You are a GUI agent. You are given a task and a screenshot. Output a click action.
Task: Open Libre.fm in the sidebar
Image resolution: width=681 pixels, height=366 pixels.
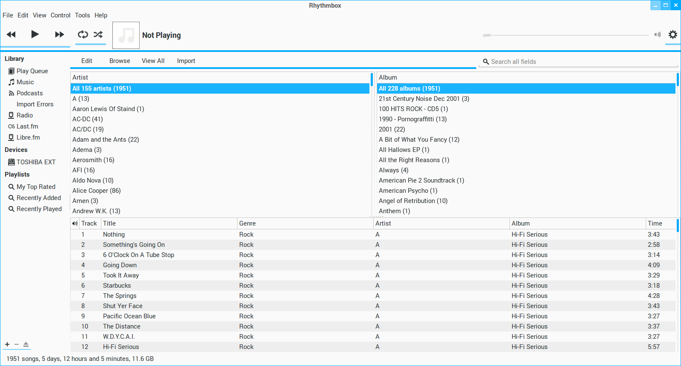[28, 137]
